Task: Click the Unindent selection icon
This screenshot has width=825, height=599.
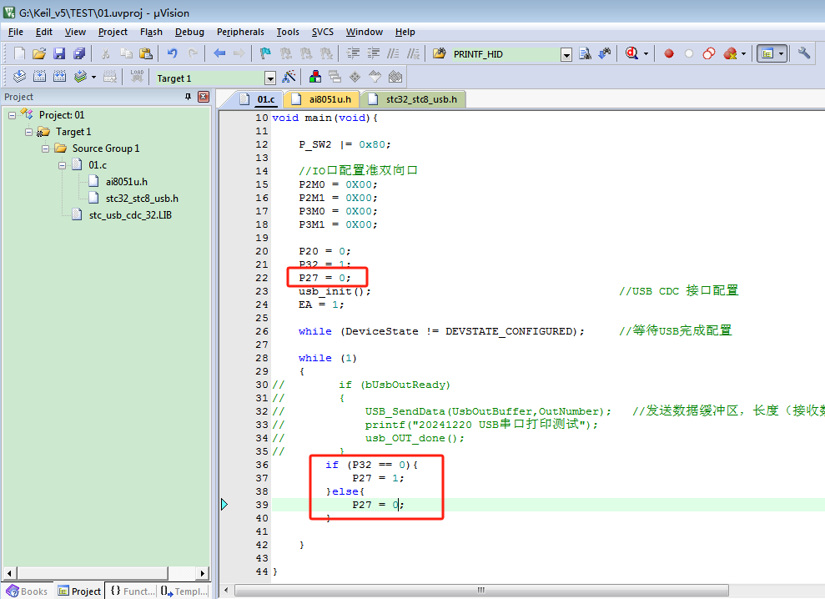Action: coord(373,53)
